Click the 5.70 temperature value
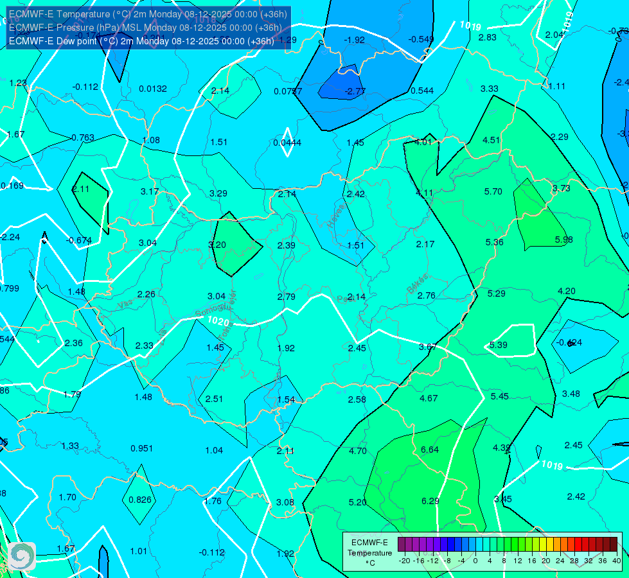Image resolution: width=629 pixels, height=578 pixels. tap(493, 191)
